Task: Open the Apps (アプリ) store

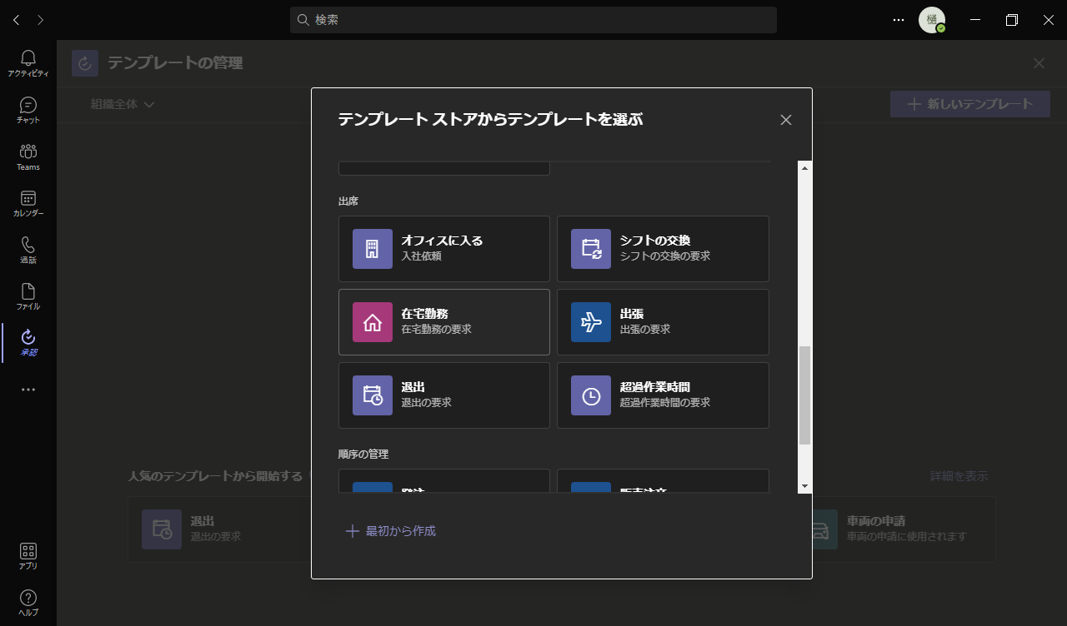Action: click(x=28, y=556)
